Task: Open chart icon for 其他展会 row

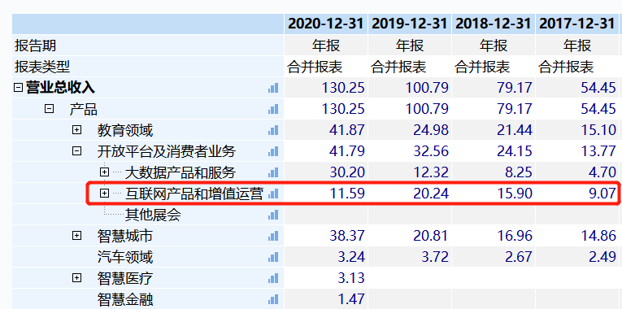Action: [x=273, y=215]
